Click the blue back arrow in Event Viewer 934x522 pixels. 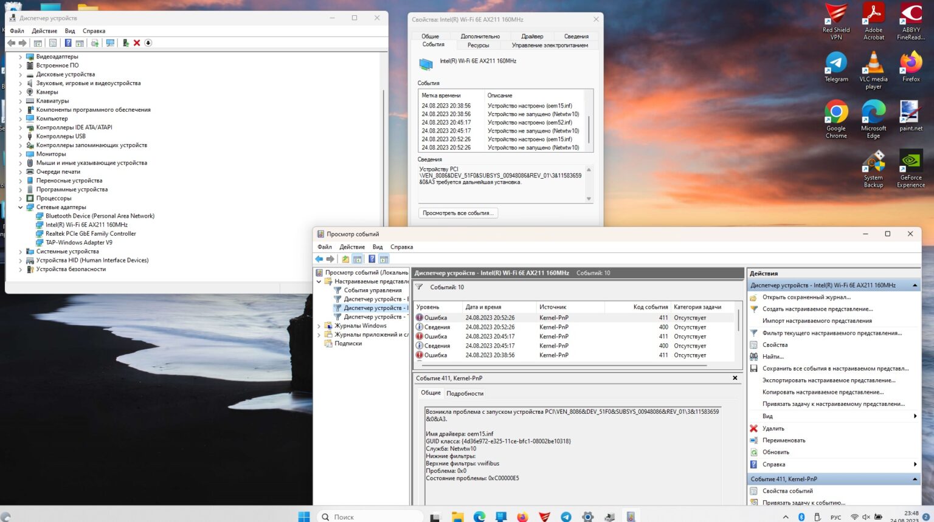pos(319,259)
